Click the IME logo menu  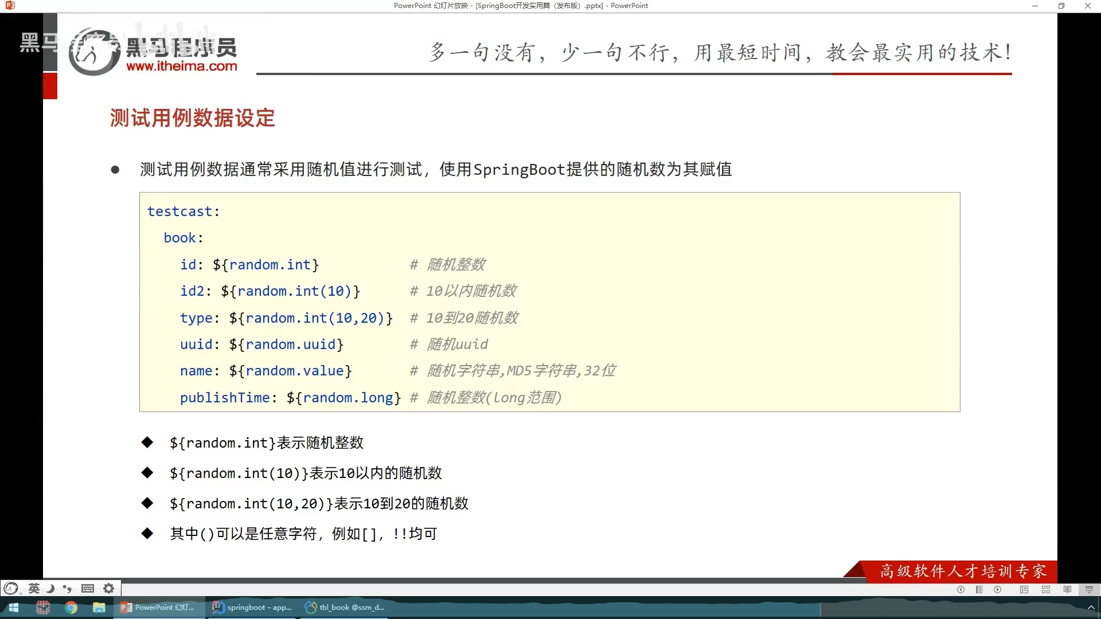click(x=11, y=589)
